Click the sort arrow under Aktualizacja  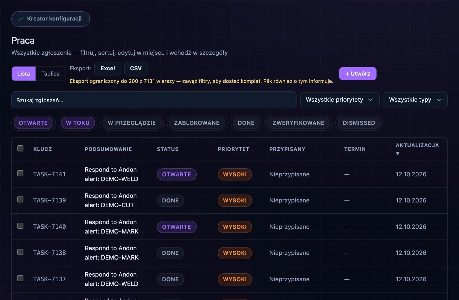(x=398, y=153)
